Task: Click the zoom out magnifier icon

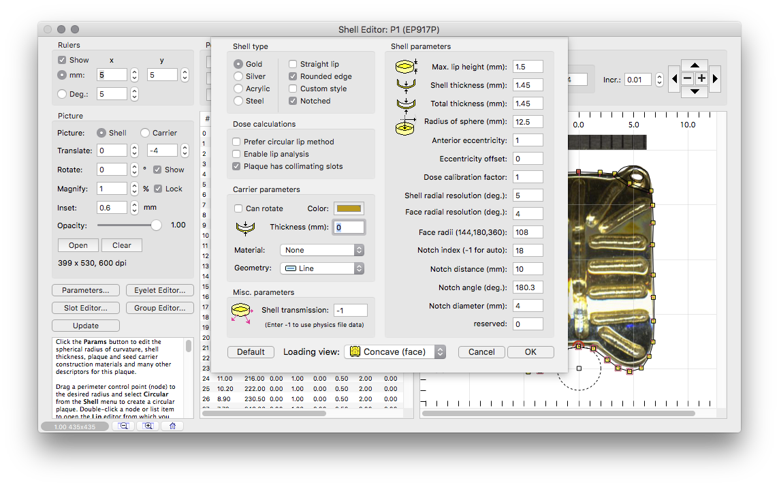Action: tap(123, 426)
